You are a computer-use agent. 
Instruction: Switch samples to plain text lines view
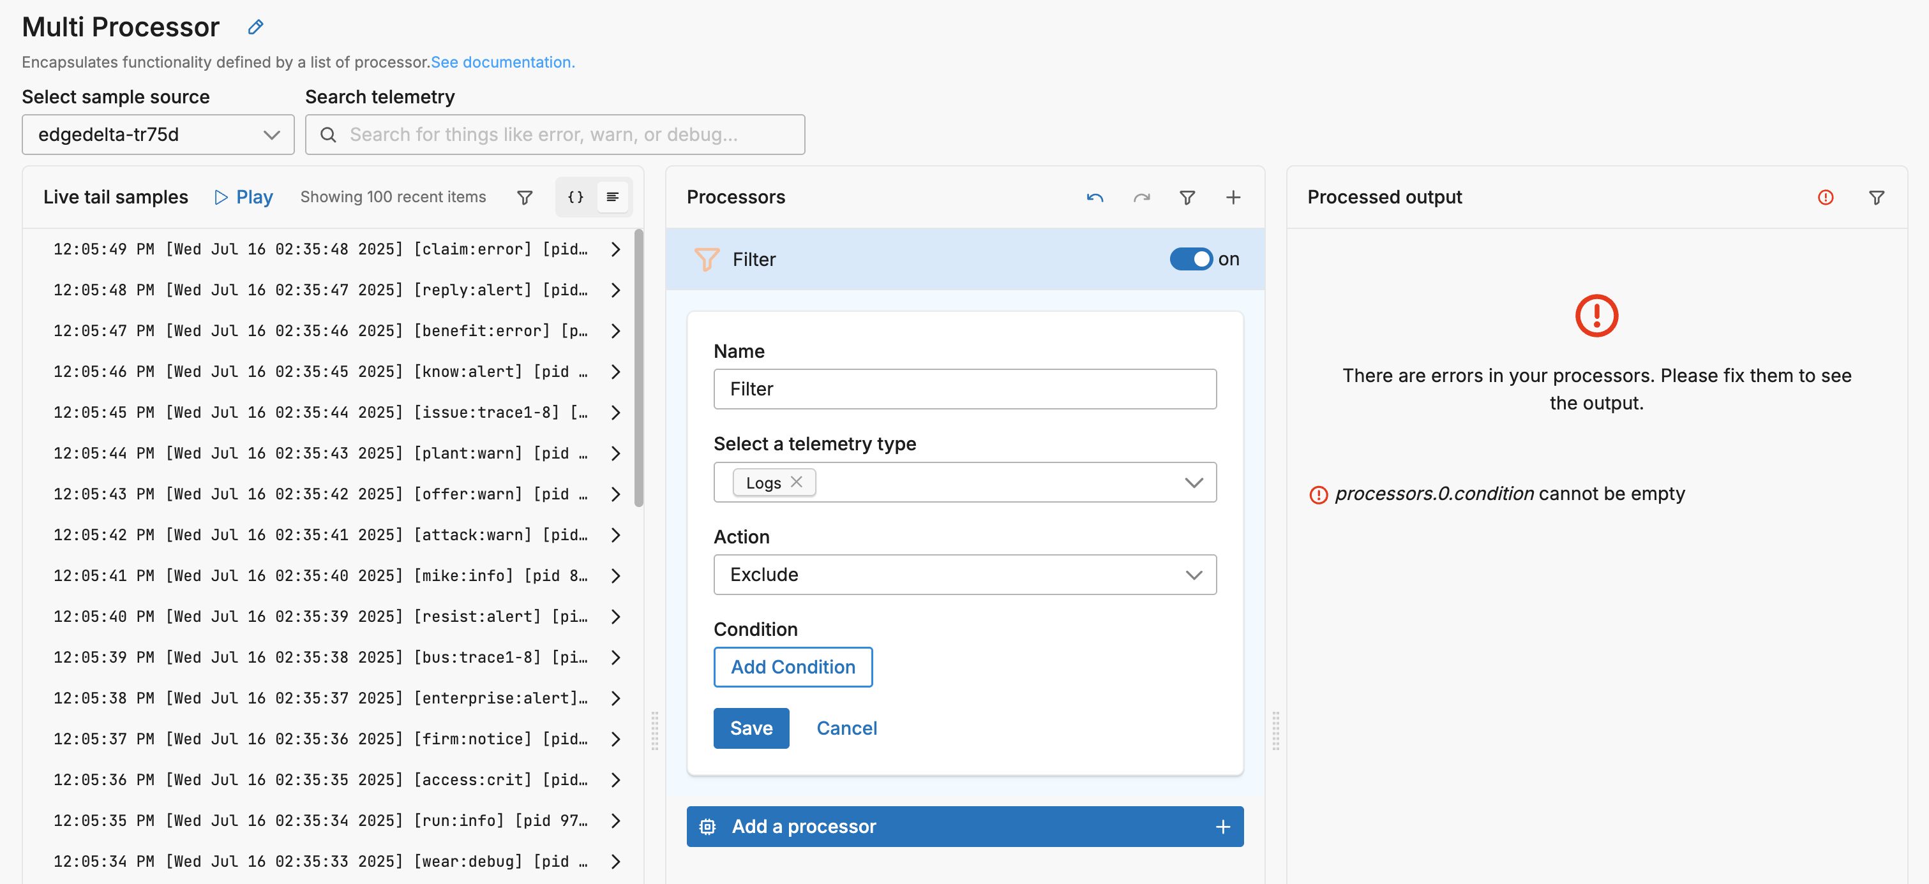(613, 197)
